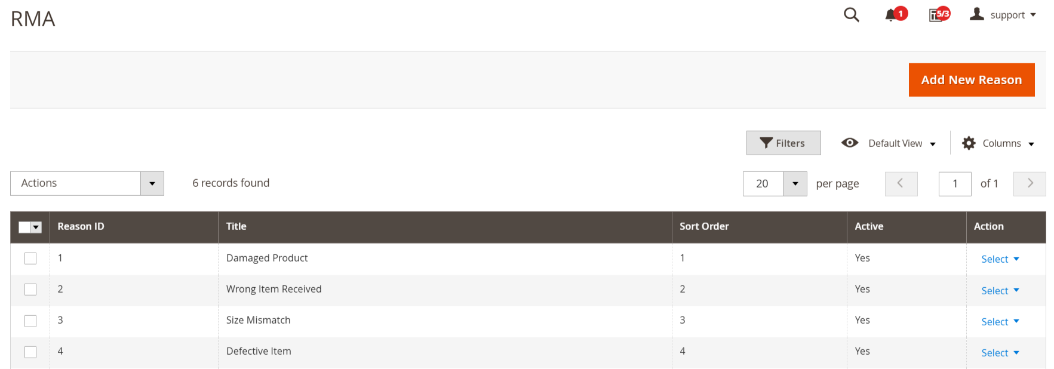Image resolution: width=1054 pixels, height=369 pixels.
Task: Sort by Reason ID column header
Action: (81, 226)
